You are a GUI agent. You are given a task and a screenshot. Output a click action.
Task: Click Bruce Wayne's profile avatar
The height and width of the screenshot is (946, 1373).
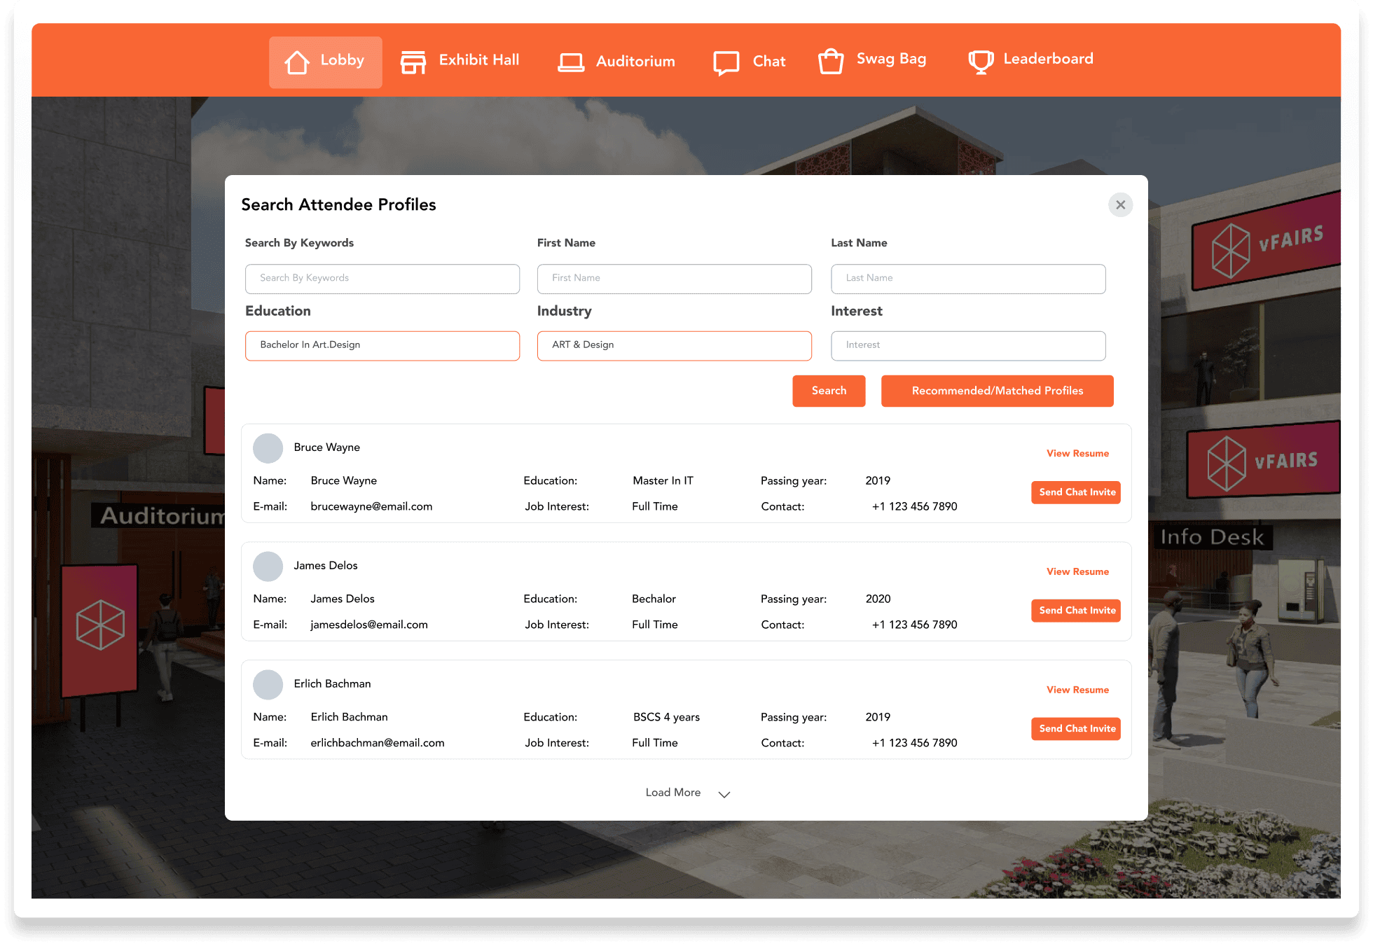pos(268,448)
